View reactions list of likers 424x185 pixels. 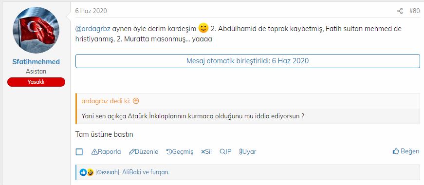click(x=132, y=172)
